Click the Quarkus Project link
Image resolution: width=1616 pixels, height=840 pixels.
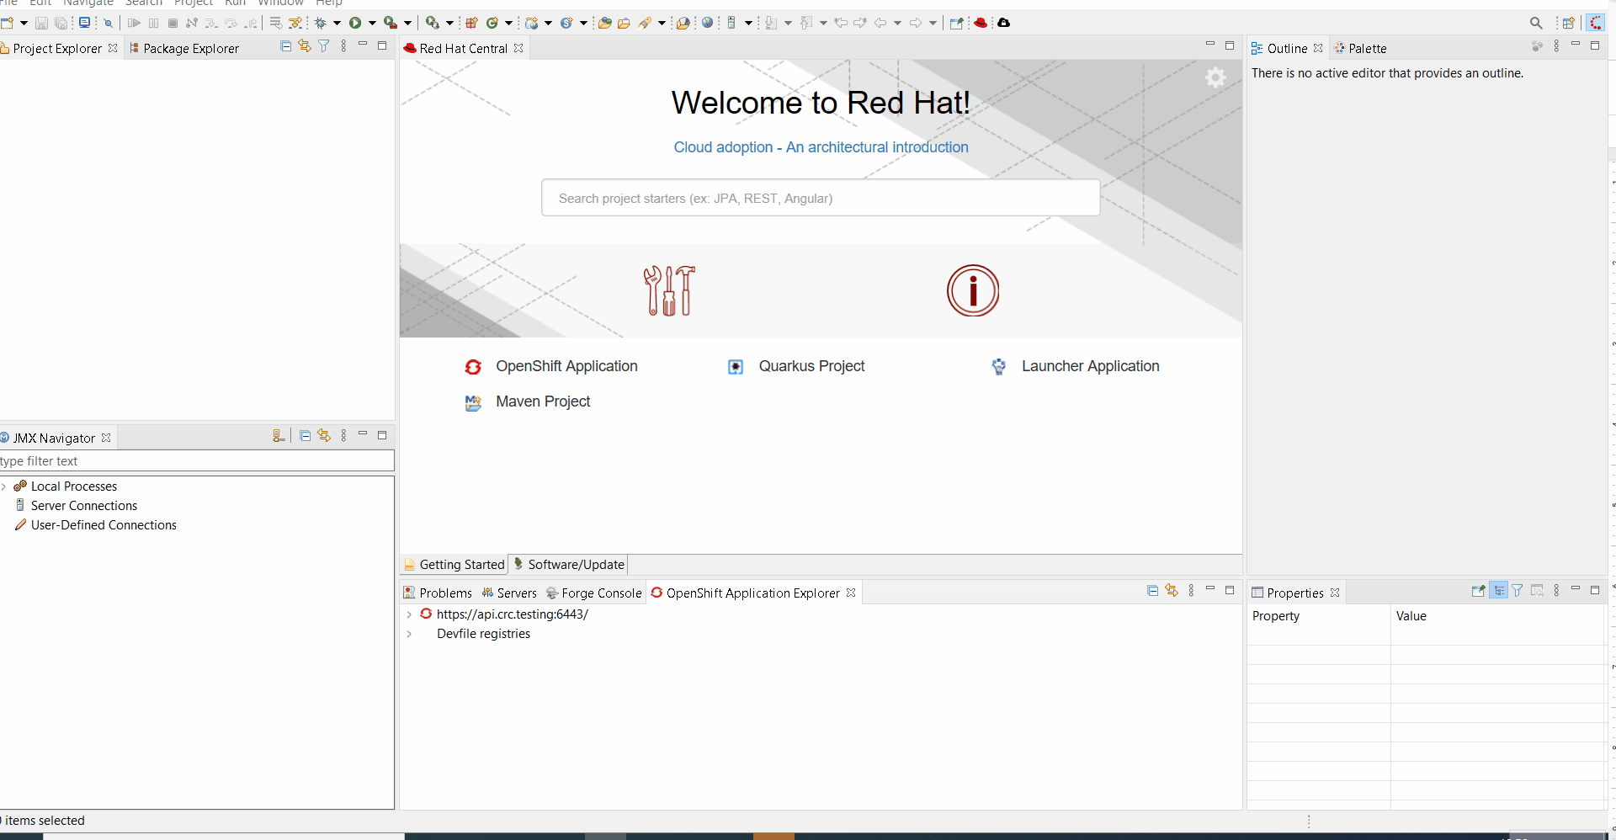pyautogui.click(x=811, y=366)
